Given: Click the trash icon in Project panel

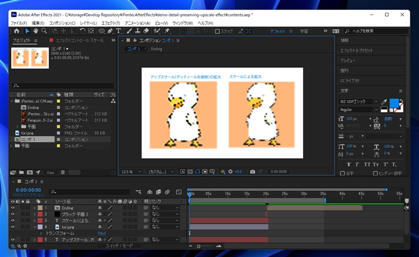Looking at the screenshot, I should click(62, 172).
